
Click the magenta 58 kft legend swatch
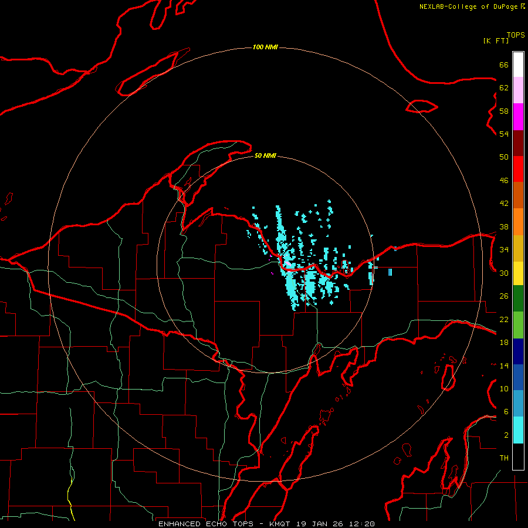518,117
